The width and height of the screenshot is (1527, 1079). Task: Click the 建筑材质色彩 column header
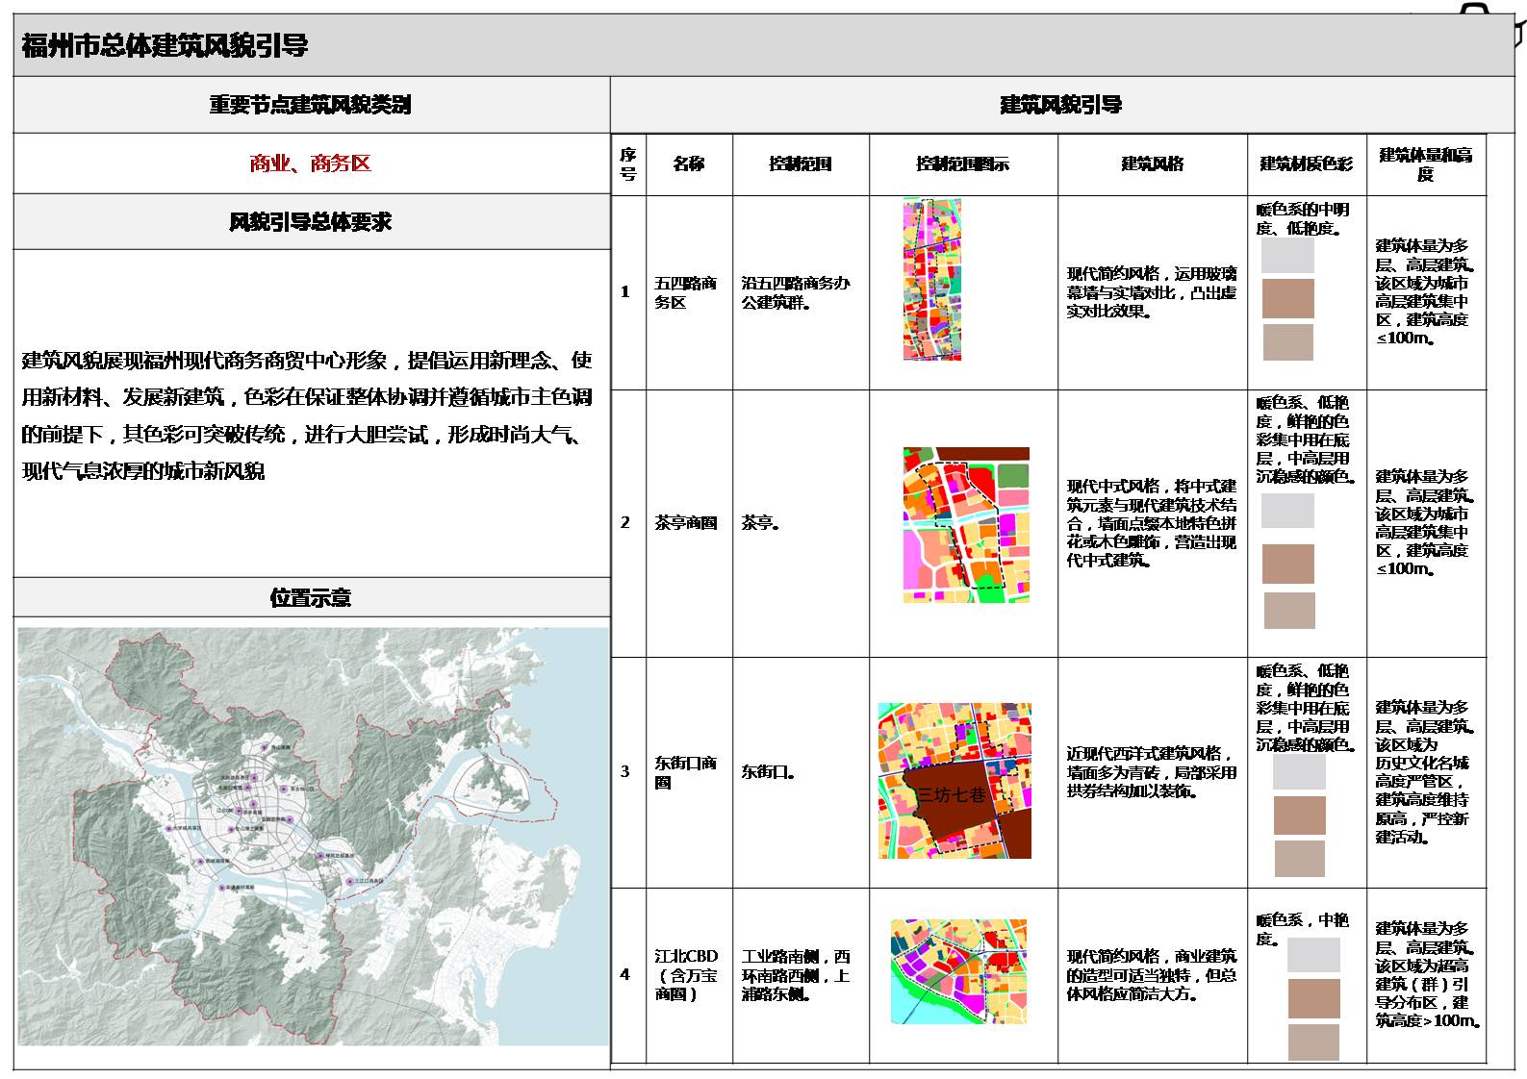(x=1306, y=164)
